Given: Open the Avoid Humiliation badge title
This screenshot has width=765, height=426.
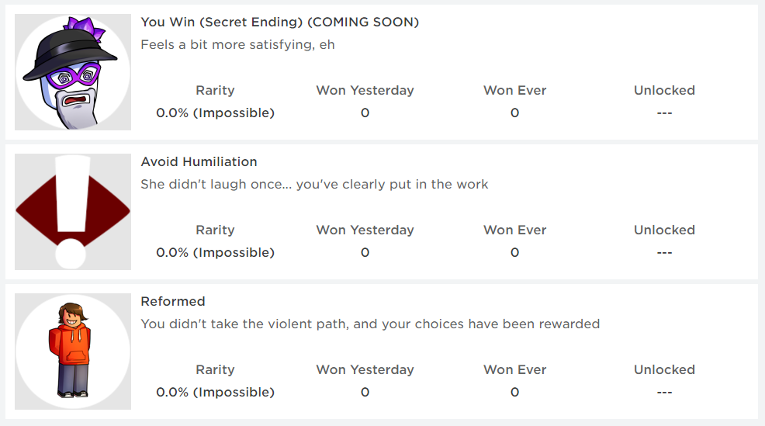Looking at the screenshot, I should click(x=199, y=162).
